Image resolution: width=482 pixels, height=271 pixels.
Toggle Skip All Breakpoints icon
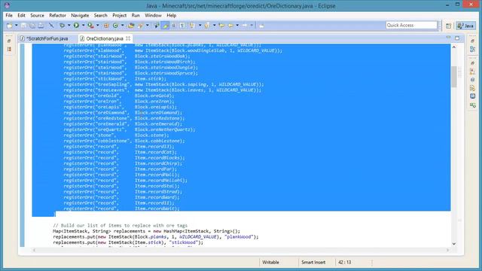point(51,26)
